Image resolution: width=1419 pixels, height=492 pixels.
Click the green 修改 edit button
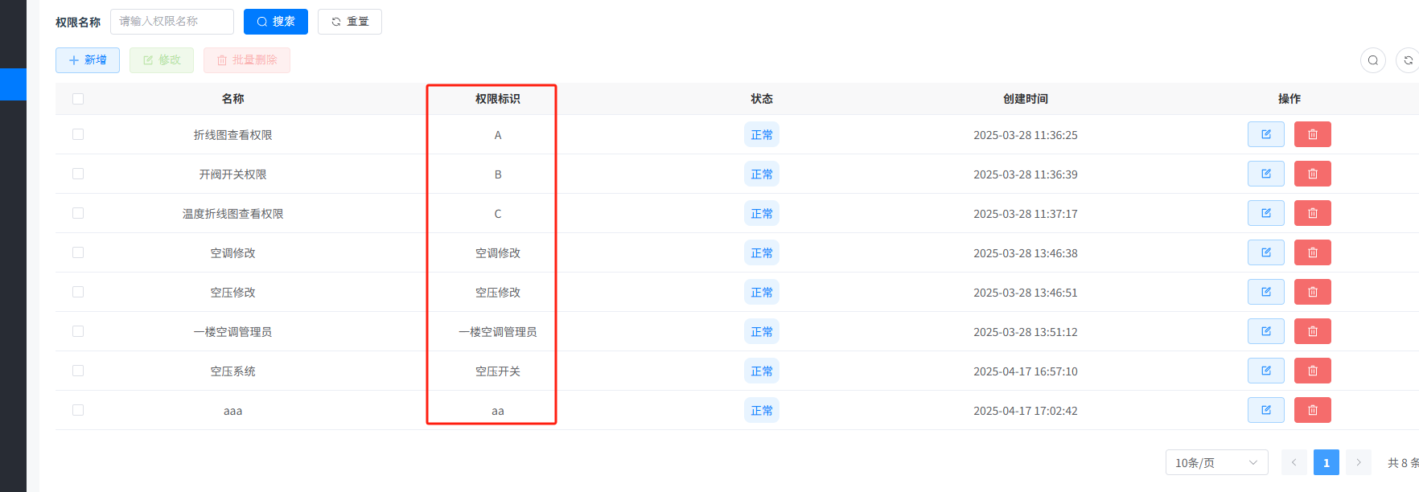[x=162, y=60]
